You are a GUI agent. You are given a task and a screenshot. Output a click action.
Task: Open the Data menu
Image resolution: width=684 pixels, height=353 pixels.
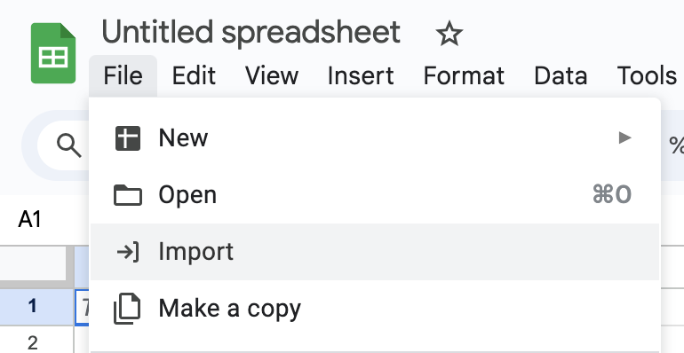pos(561,75)
